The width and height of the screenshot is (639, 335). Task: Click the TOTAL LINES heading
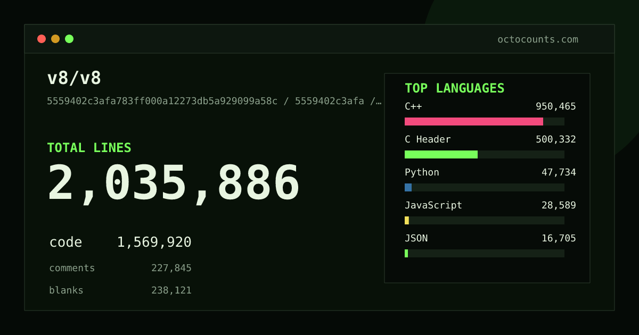point(89,148)
